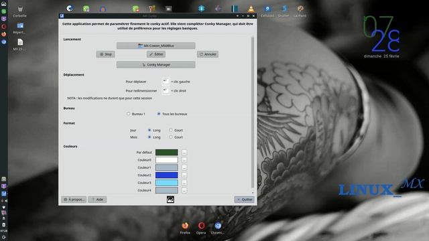This screenshot has height=241, width=429.
Task: Open the MX 23... document desktop icon
Action: (x=19, y=45)
